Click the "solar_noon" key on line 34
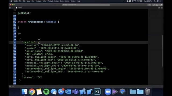 coord(34,51)
